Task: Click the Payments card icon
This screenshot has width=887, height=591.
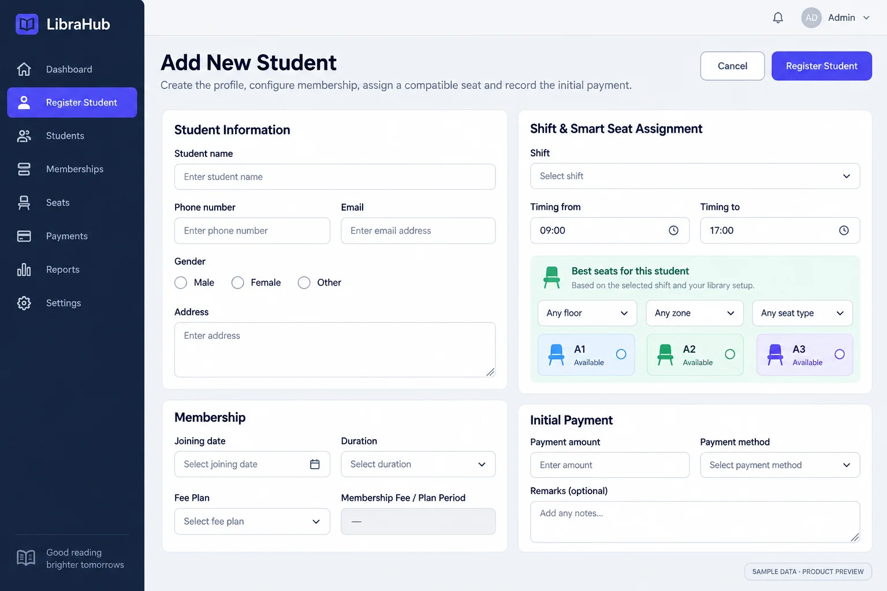Action: 24,236
